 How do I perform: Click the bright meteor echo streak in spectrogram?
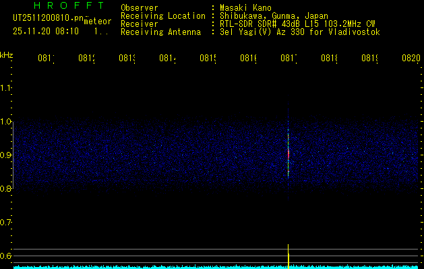click(x=289, y=153)
